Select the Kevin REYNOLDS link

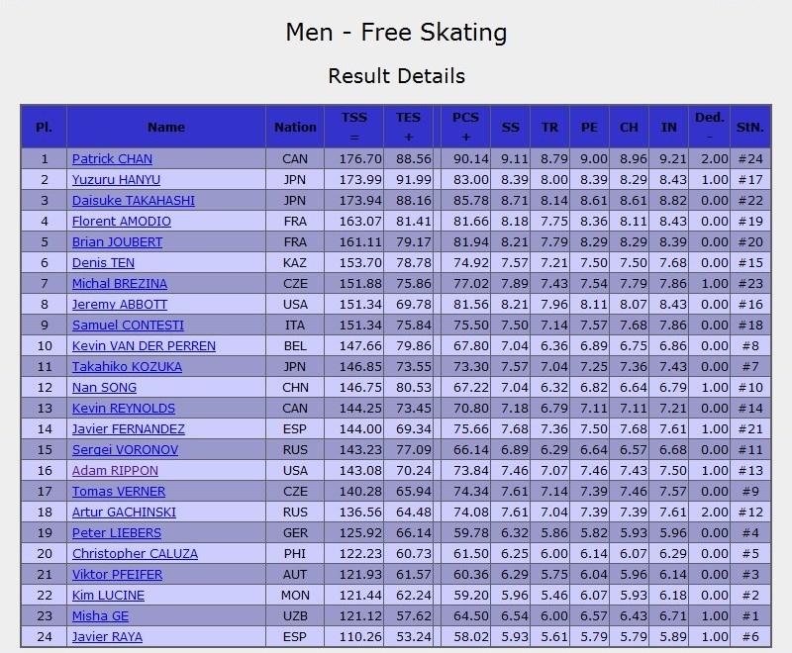[x=123, y=409]
